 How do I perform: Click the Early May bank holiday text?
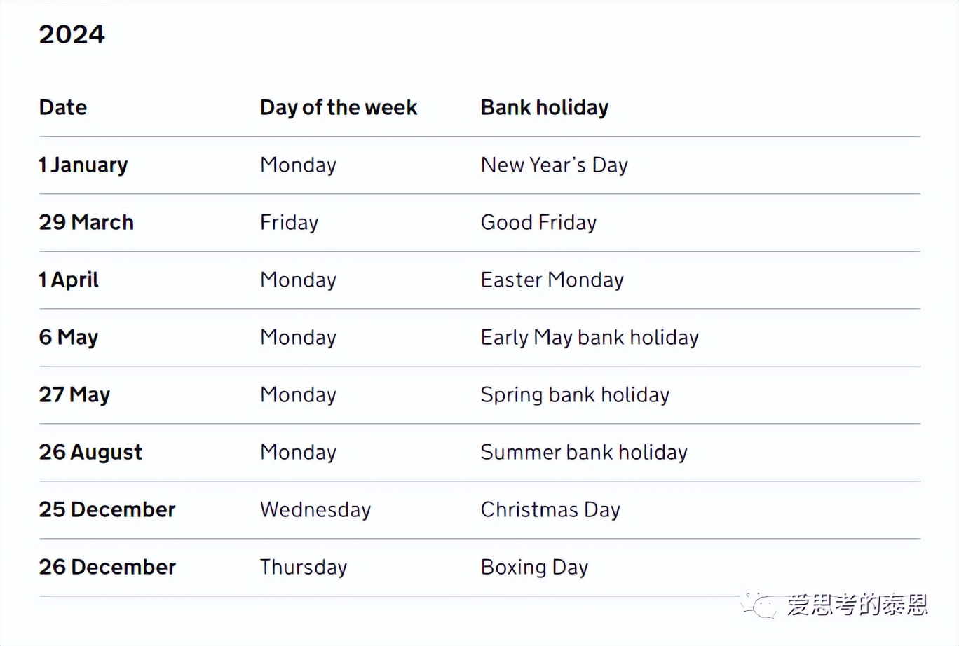tap(590, 337)
